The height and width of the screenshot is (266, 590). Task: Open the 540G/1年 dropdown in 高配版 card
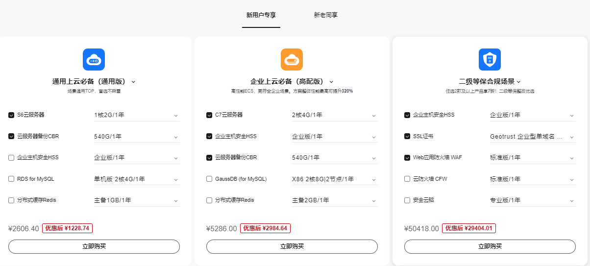click(x=335, y=158)
